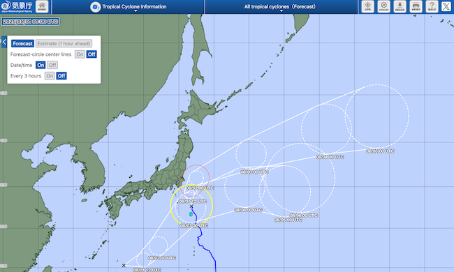
Task: Select the Estimate (1 hour ahead) tab
Action: click(64, 43)
